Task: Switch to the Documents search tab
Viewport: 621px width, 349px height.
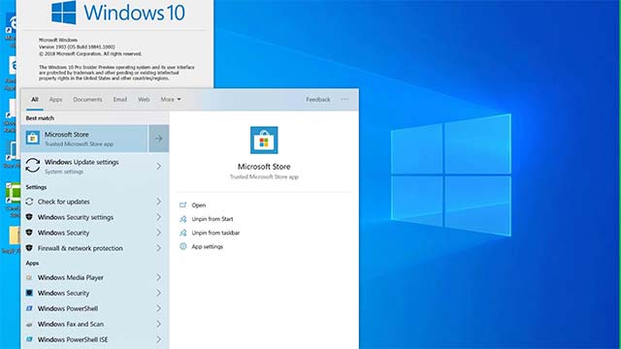Action: click(87, 99)
